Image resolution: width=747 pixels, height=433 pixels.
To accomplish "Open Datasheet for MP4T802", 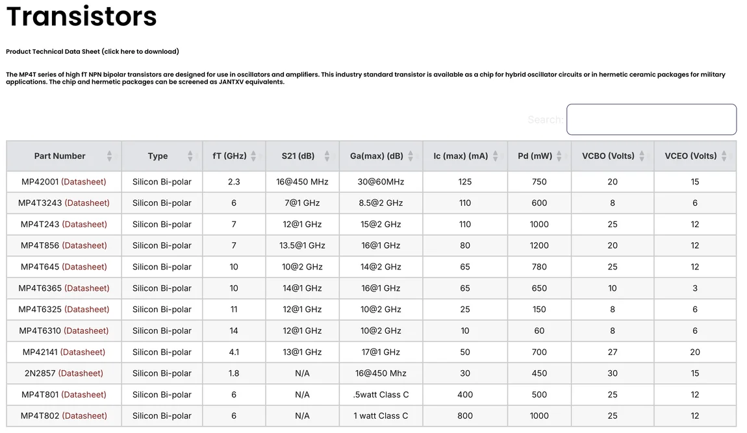I will pos(84,416).
